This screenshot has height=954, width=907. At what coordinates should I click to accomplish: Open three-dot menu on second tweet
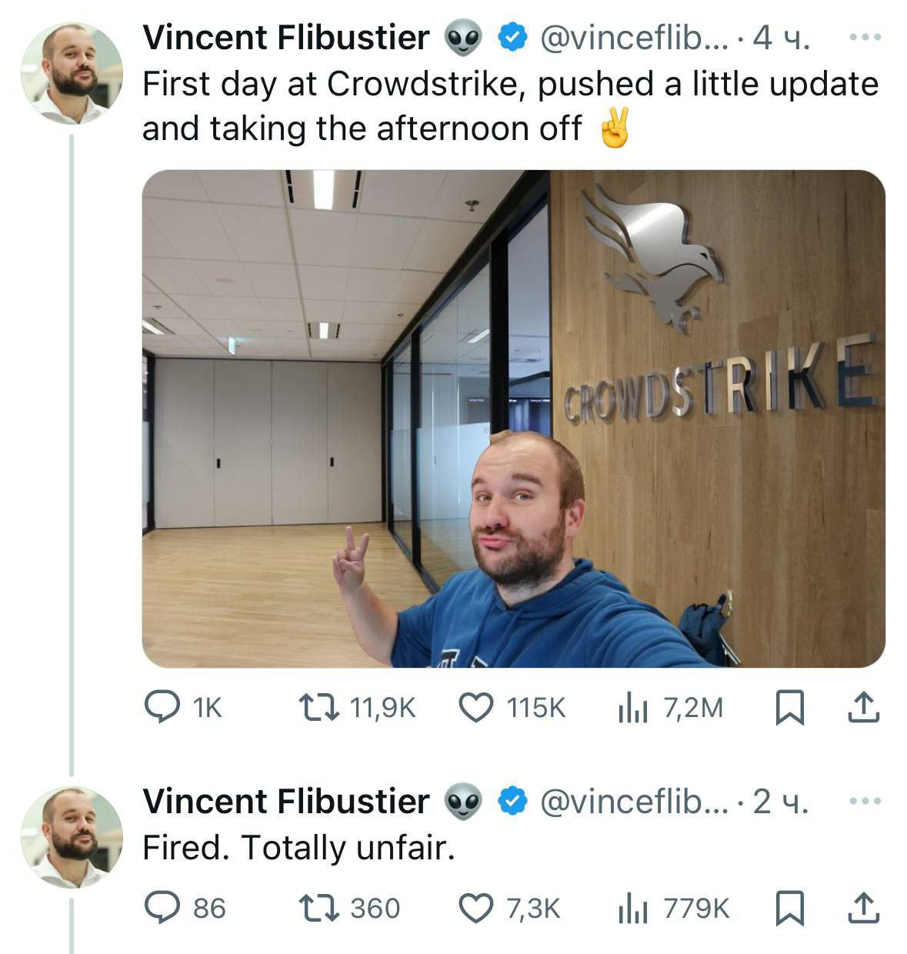pos(865,802)
